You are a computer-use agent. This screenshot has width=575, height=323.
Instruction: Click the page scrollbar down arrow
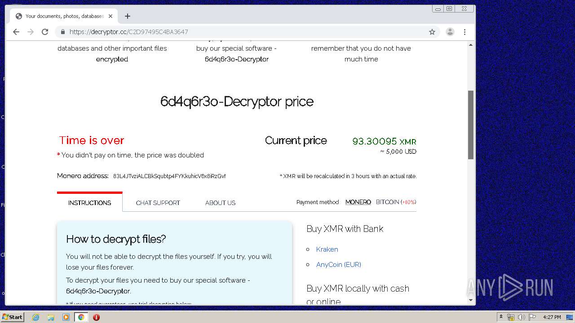[x=471, y=300]
